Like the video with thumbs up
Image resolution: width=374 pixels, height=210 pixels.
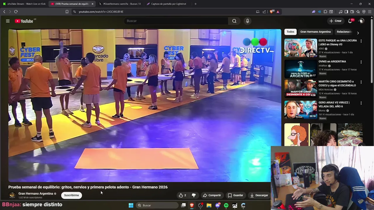coord(183,195)
